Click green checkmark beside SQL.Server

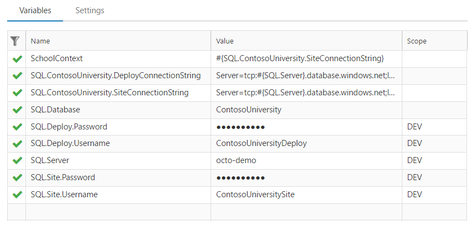17,161
